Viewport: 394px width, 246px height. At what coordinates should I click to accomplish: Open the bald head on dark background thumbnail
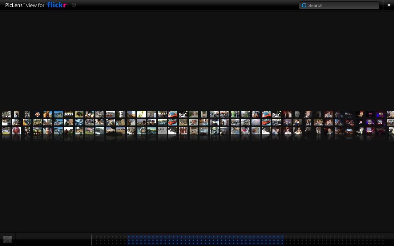pyautogui.click(x=297, y=114)
